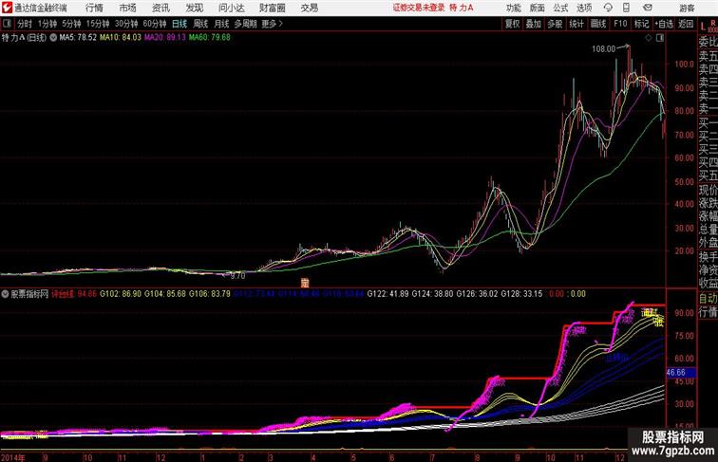Select the 日线 daily period tab
The width and height of the screenshot is (718, 462).
click(179, 24)
